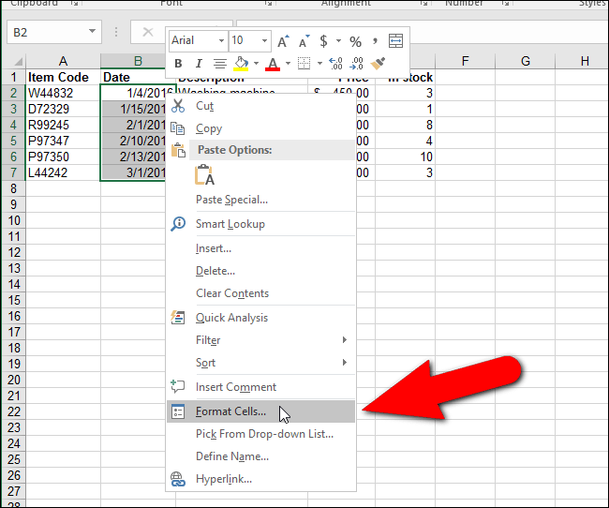The height and width of the screenshot is (508, 609).
Task: Select Smart Lookup menu entry
Action: (261, 224)
